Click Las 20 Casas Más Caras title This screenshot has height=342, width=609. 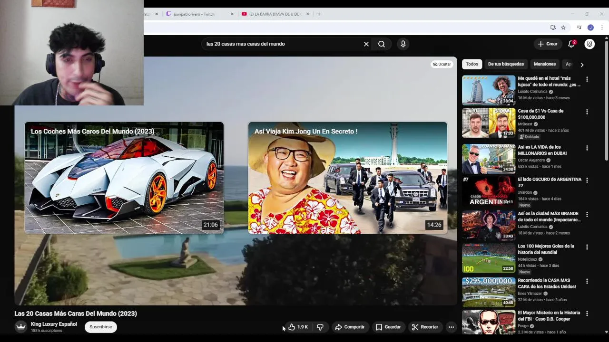[x=76, y=313]
